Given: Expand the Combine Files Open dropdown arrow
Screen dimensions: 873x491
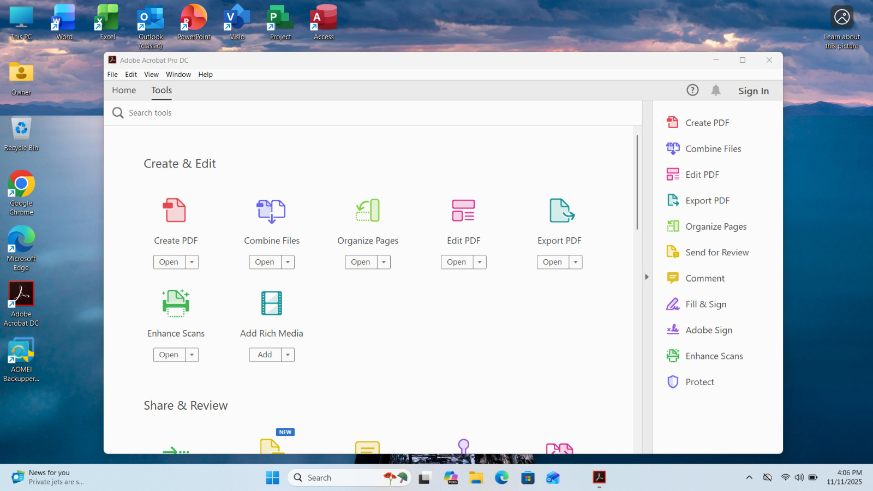Looking at the screenshot, I should pyautogui.click(x=288, y=262).
